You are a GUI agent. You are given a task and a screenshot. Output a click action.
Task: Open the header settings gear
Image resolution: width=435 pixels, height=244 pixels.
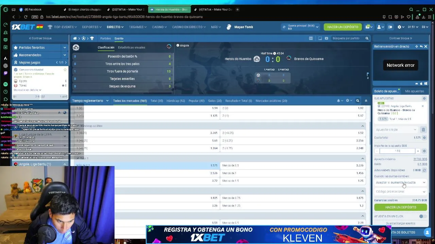400,27
